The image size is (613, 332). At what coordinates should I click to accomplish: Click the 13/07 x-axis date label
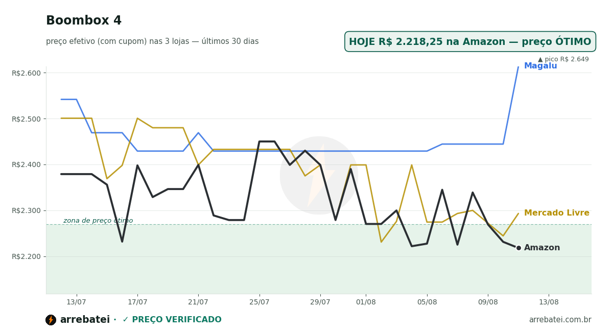tap(77, 302)
